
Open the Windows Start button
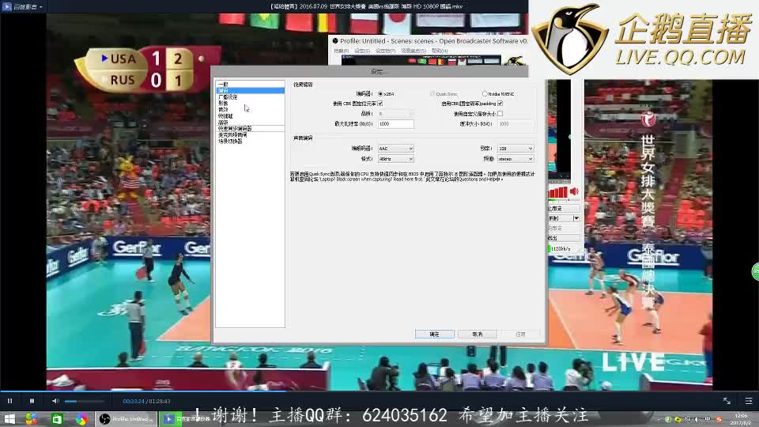coord(9,419)
